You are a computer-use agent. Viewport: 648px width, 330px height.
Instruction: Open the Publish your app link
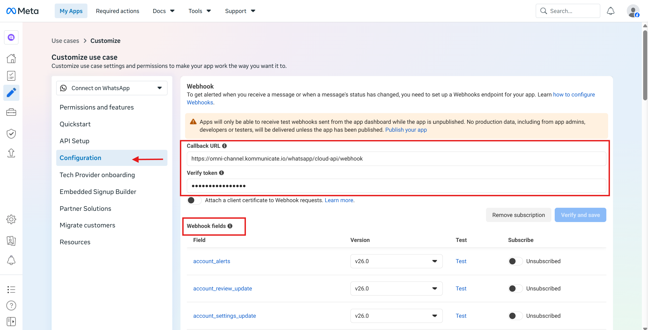pos(406,130)
